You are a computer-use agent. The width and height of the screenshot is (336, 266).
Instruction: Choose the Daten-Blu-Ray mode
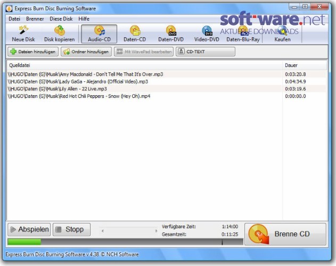pos(243,34)
